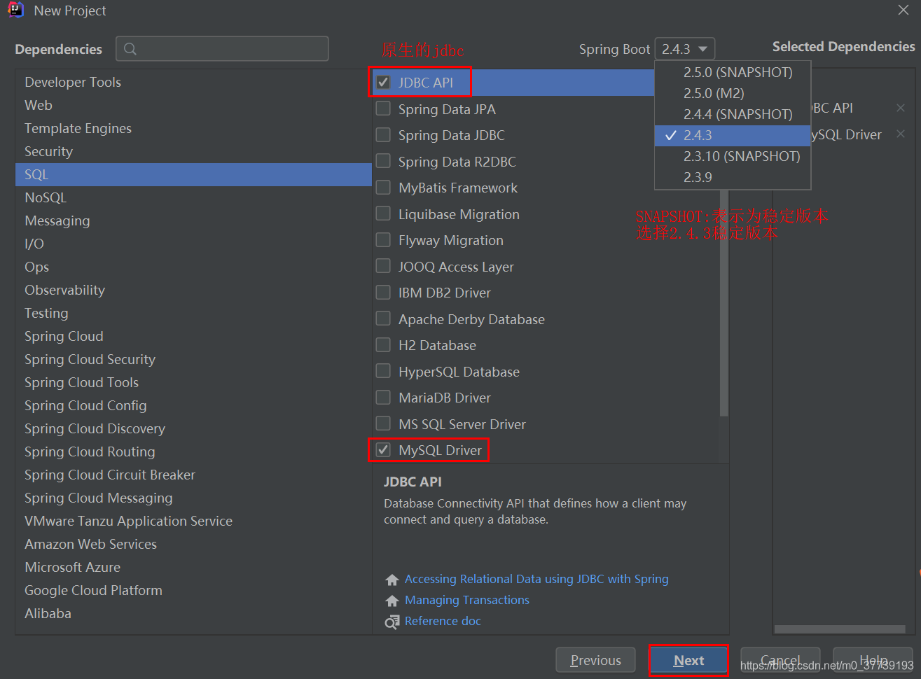The width and height of the screenshot is (921, 679).
Task: Open the NoSQL category
Action: (193, 197)
